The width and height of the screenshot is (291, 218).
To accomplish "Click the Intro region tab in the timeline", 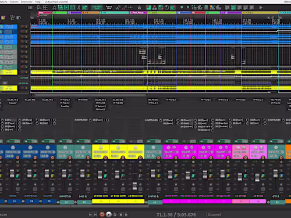I will click(45, 13).
